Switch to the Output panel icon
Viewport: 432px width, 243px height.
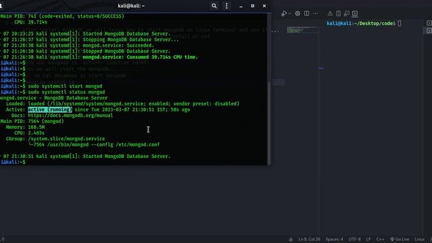point(338,13)
